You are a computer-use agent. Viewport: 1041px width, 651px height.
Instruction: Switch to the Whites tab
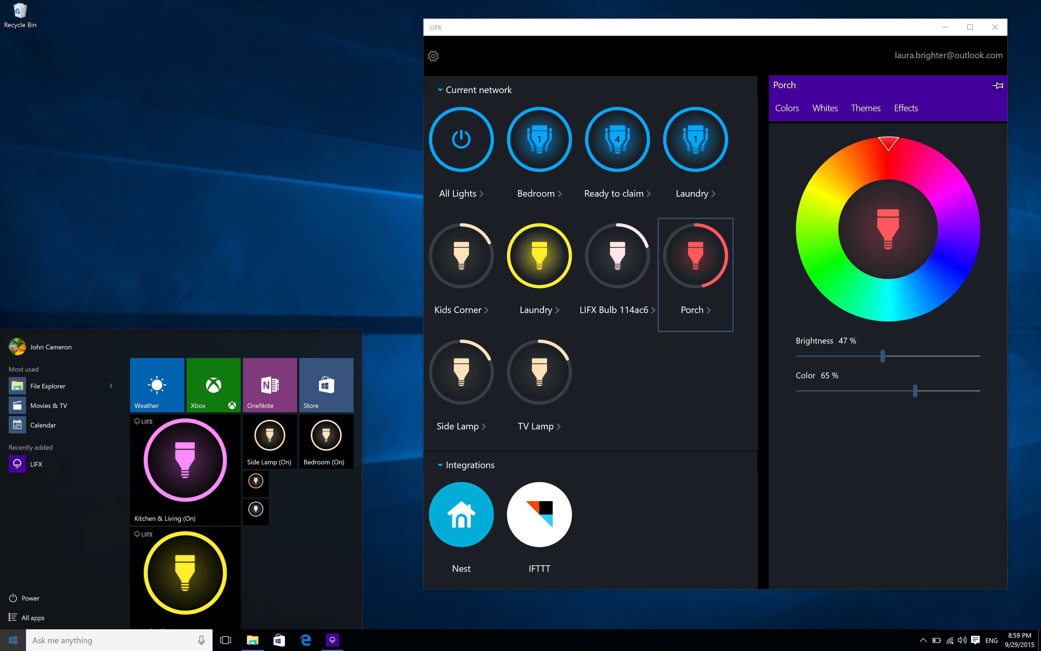825,108
